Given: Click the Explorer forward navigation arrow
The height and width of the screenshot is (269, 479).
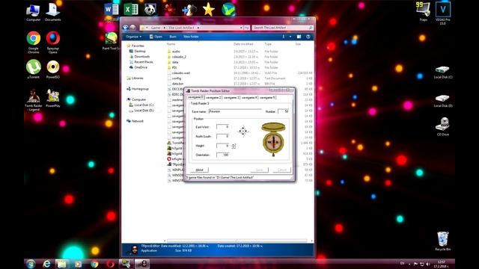Looking at the screenshot, I should pos(132,28).
